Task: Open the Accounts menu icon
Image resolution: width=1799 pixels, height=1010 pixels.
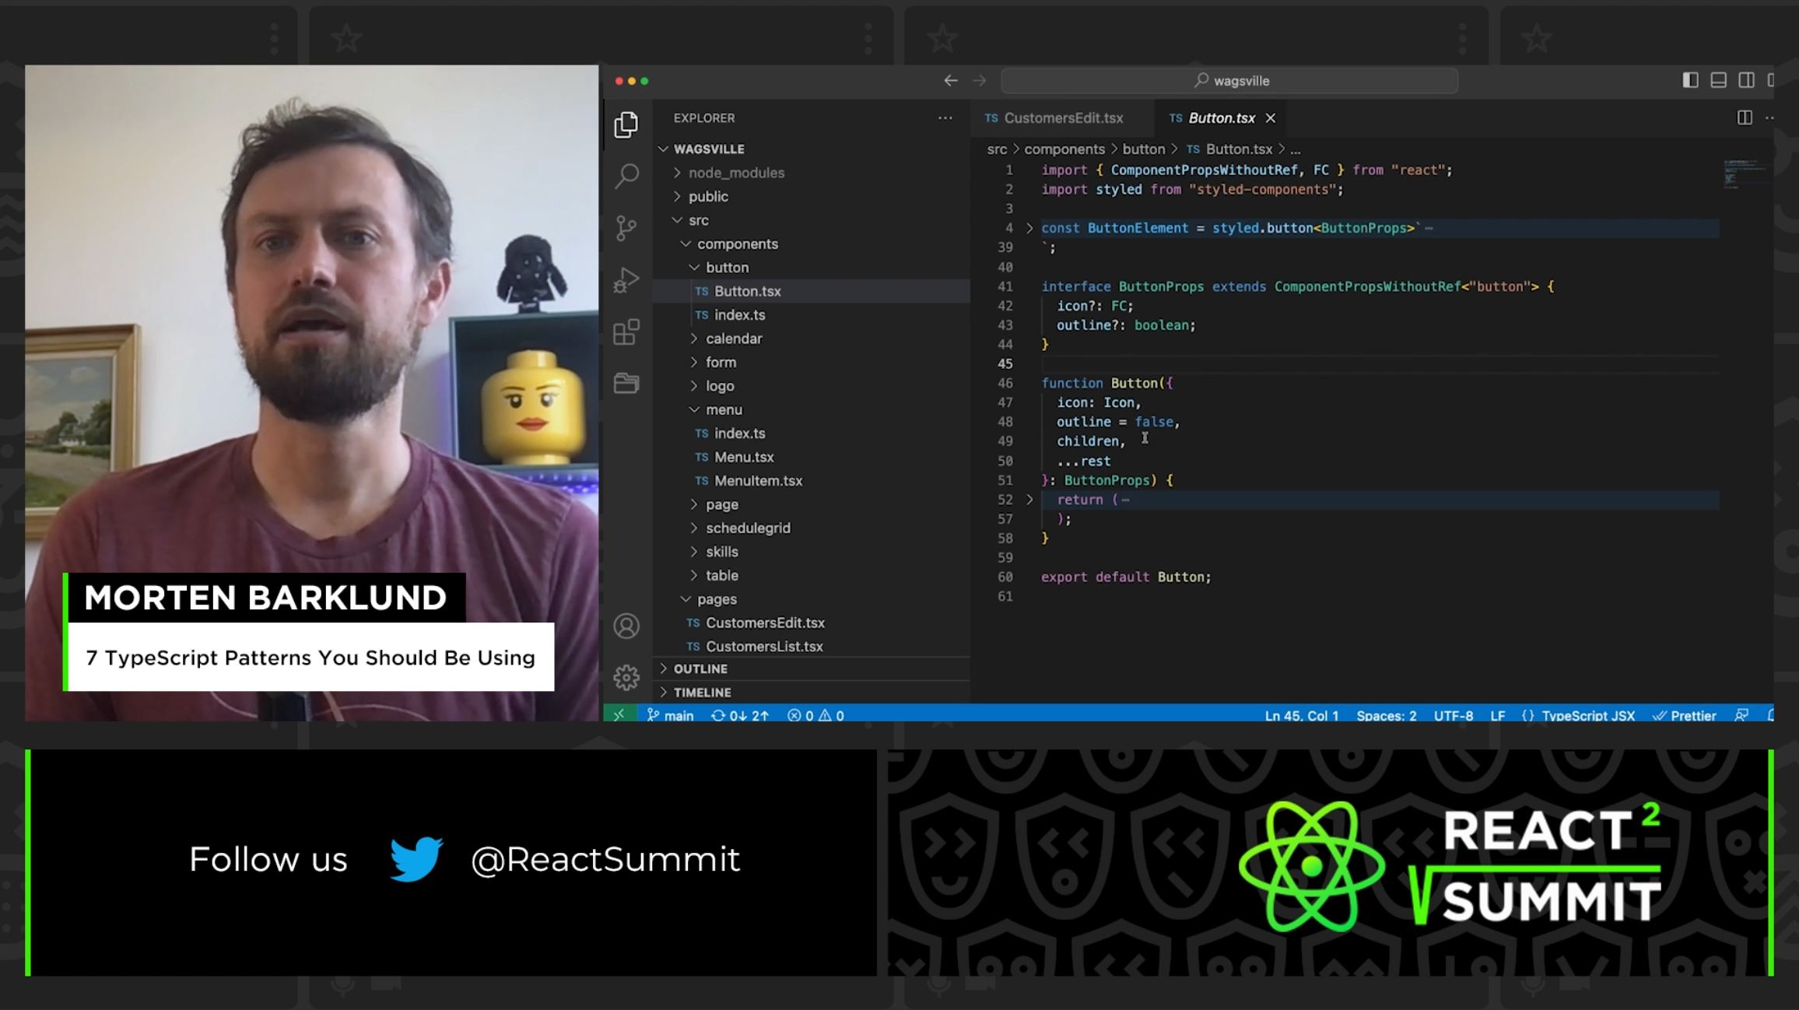Action: (x=626, y=626)
